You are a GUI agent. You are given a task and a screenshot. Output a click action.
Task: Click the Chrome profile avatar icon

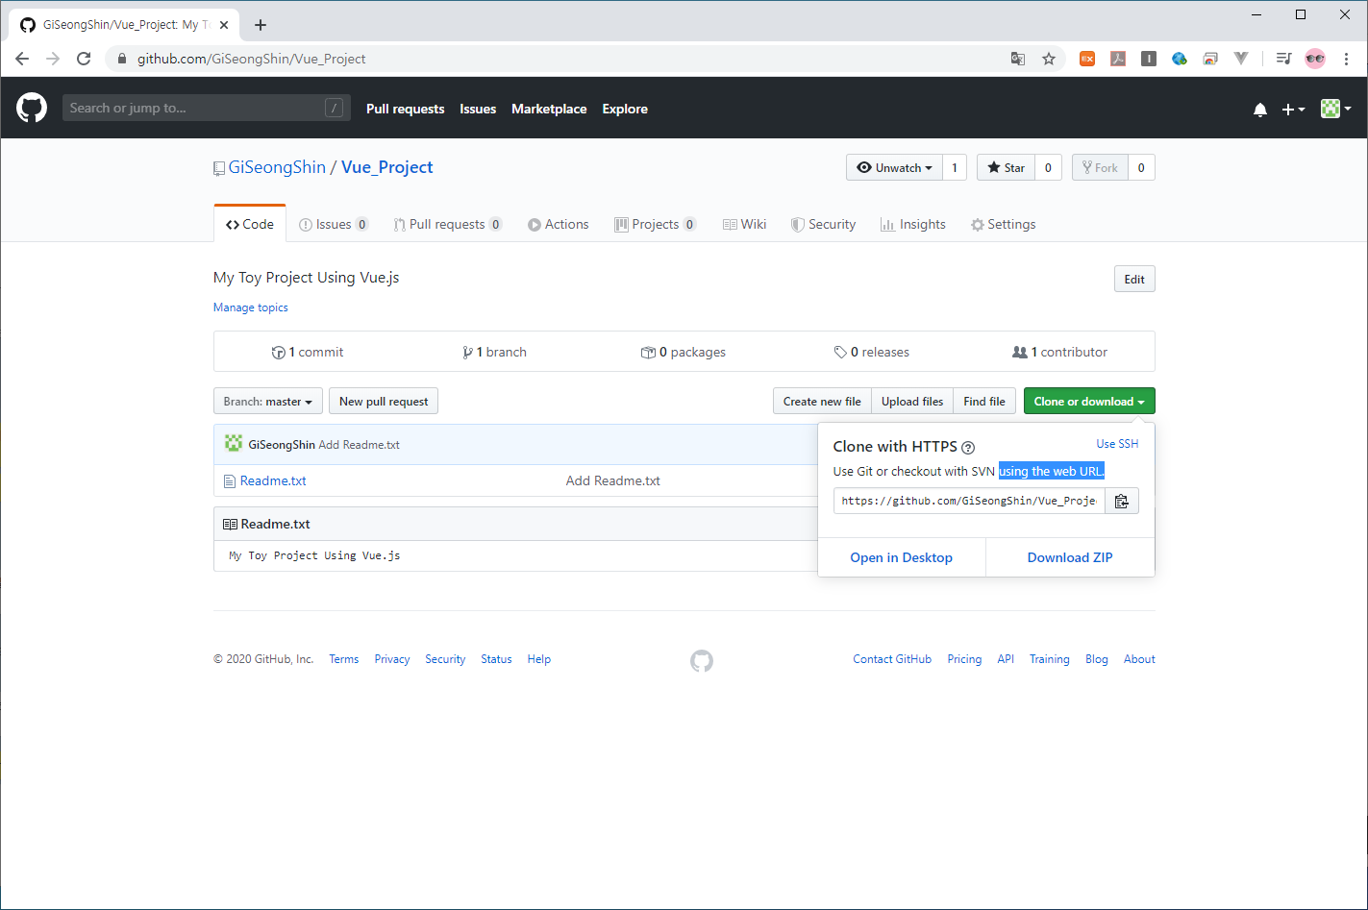click(x=1315, y=59)
